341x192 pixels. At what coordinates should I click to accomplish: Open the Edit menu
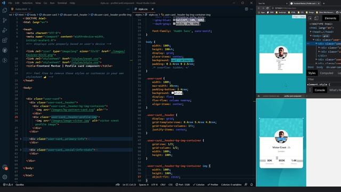[x=17, y=3]
